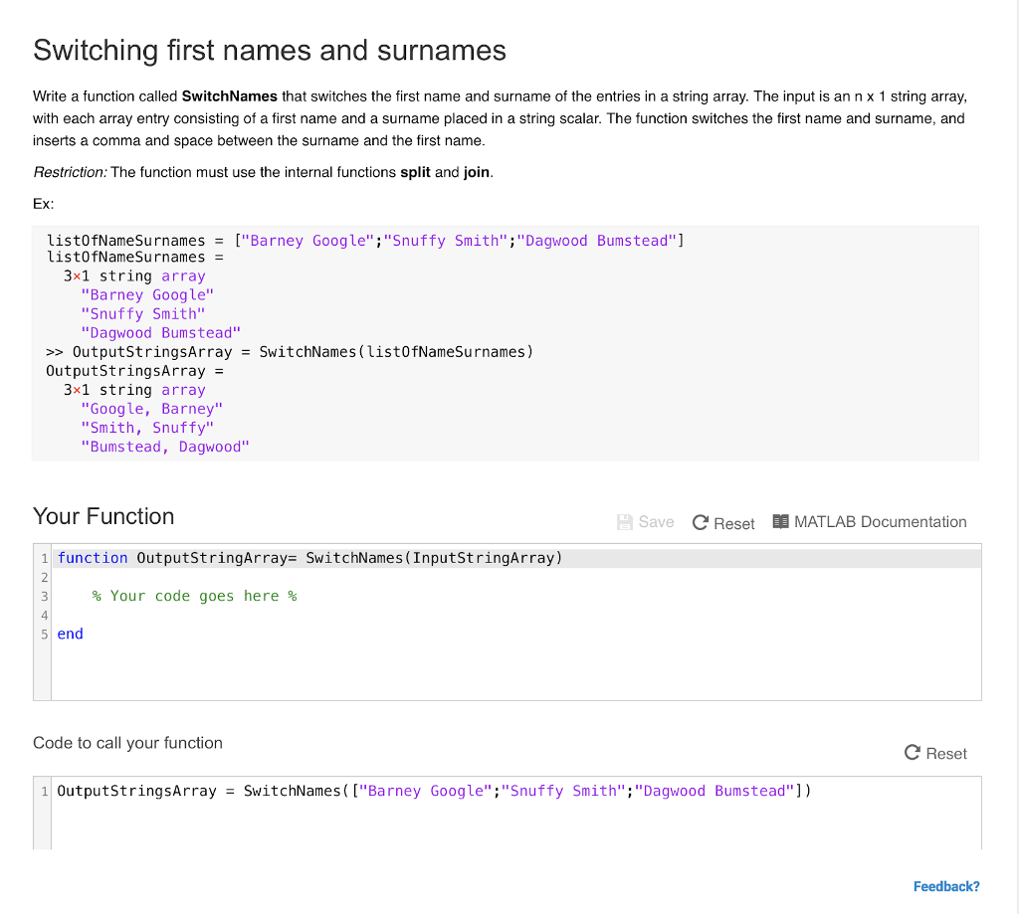Click line number 3 in the function editor
This screenshot has height=914, width=1019.
[x=44, y=596]
